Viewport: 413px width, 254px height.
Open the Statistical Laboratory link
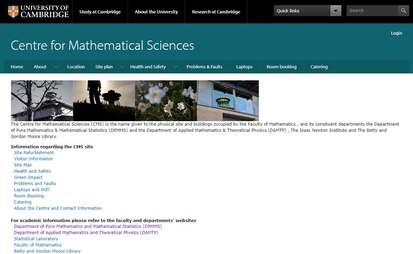click(36, 239)
